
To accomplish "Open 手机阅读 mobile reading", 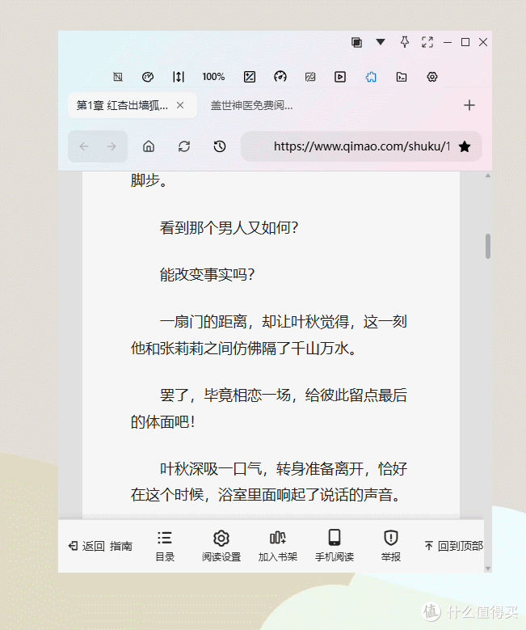I will [334, 546].
